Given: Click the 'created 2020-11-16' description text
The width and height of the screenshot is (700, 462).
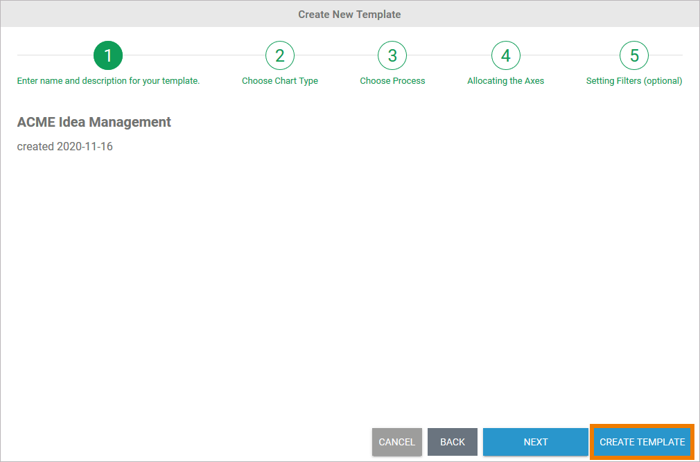Looking at the screenshot, I should (x=65, y=147).
